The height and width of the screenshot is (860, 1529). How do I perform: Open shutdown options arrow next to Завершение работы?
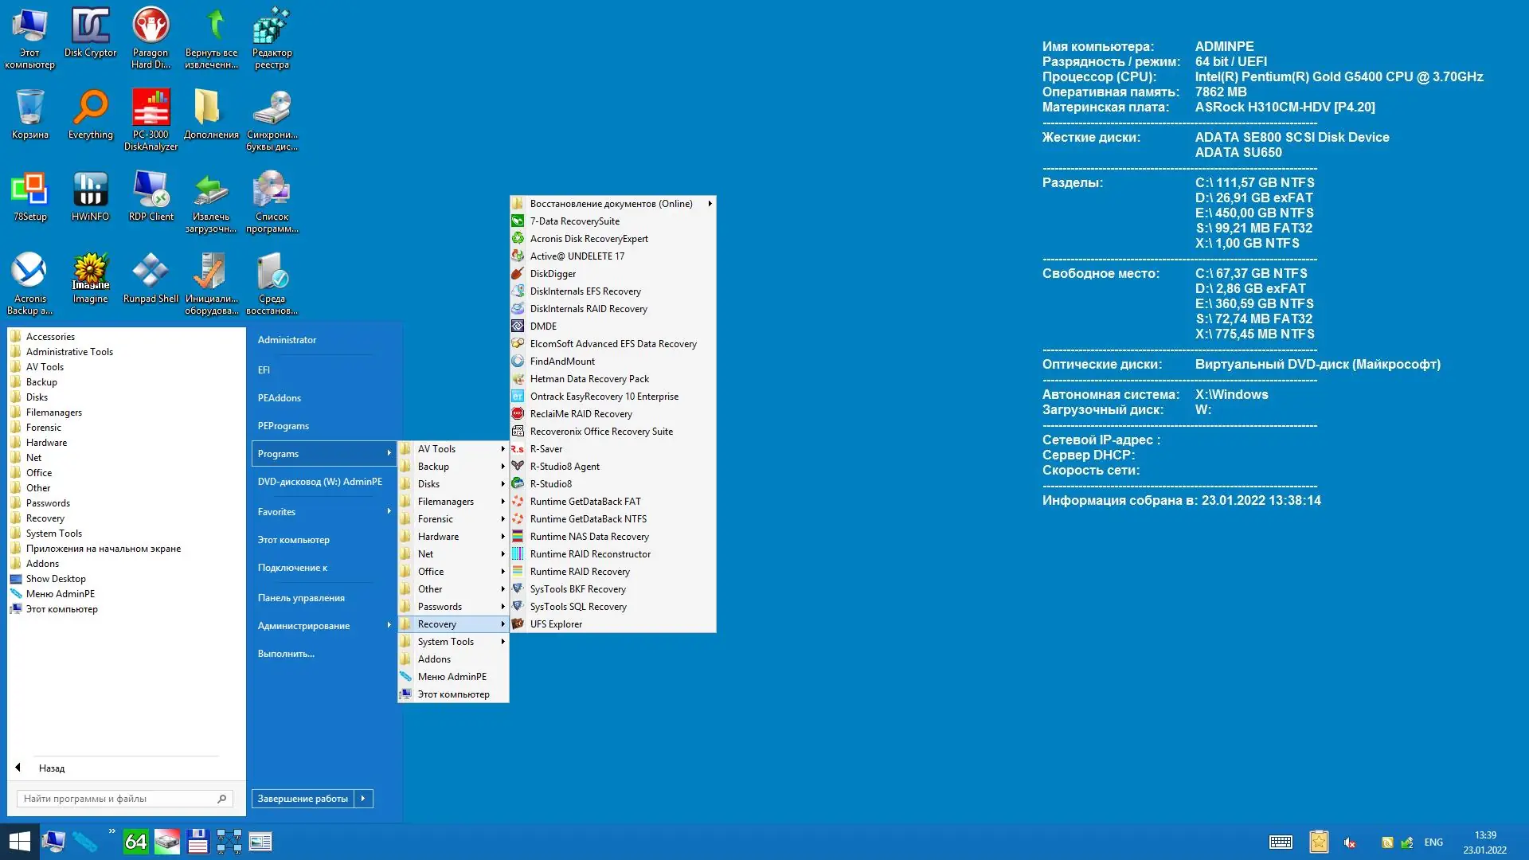tap(363, 799)
